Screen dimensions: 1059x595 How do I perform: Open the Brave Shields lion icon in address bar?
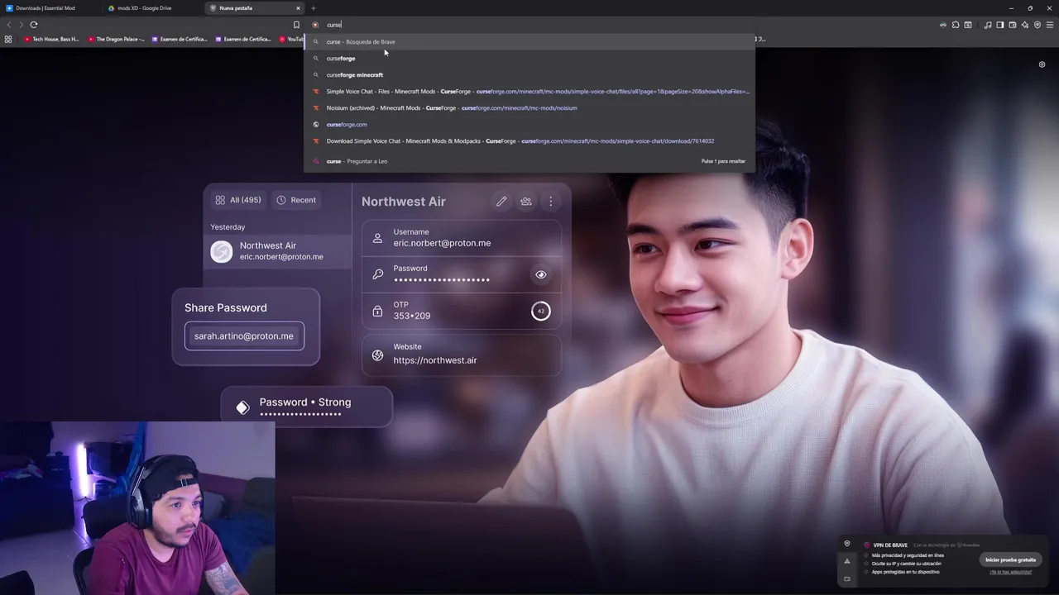(x=315, y=25)
